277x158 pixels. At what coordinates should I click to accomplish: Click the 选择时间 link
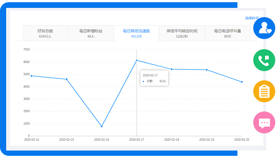[x=252, y=18]
